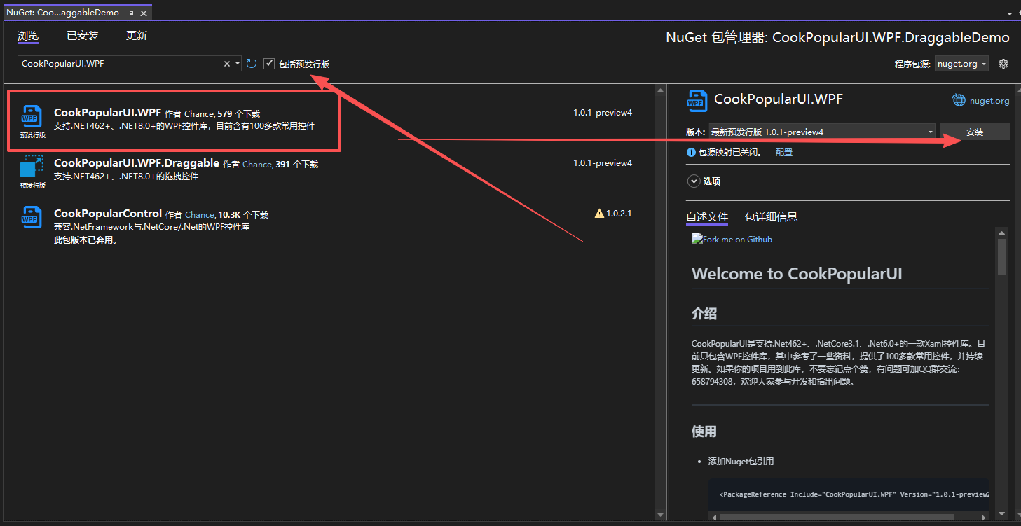
Task: Open the 包详细信息 tab
Action: coord(771,217)
